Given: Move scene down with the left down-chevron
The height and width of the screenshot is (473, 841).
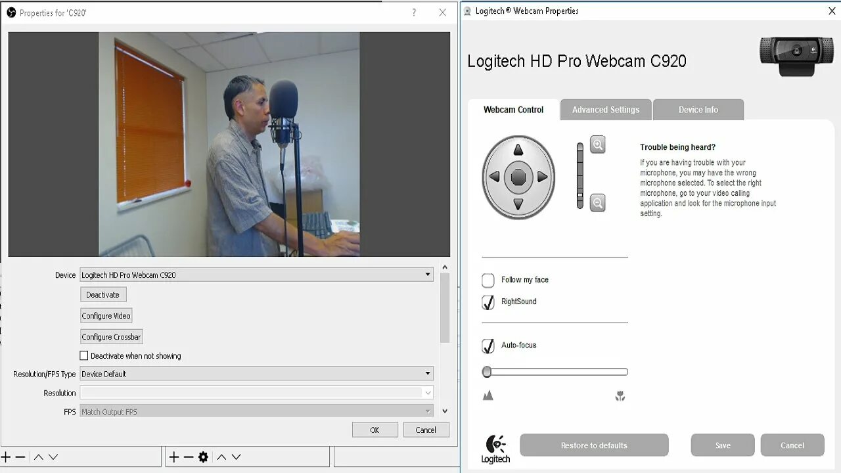Looking at the screenshot, I should [x=53, y=457].
